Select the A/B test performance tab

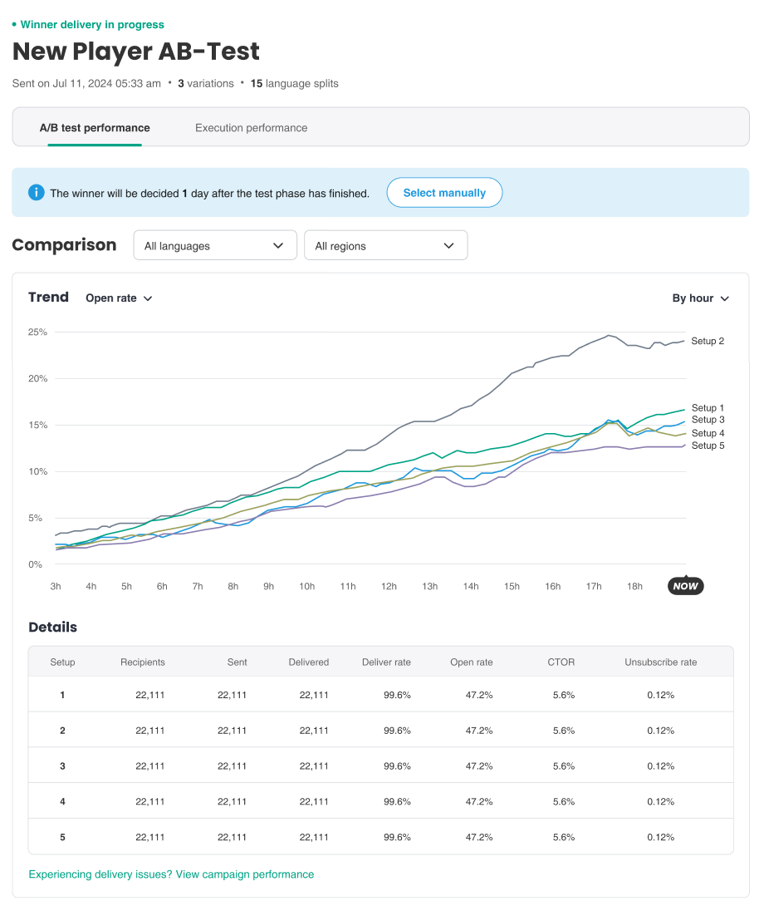coord(95,128)
